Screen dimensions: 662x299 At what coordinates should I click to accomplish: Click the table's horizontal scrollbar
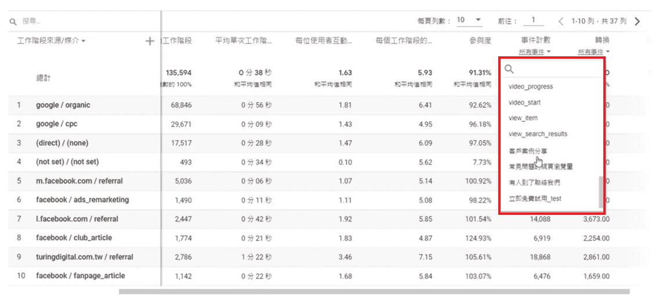point(374,291)
